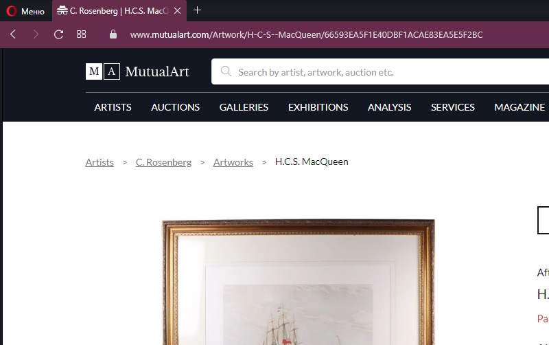Open a new tab with the plus icon

(197, 10)
